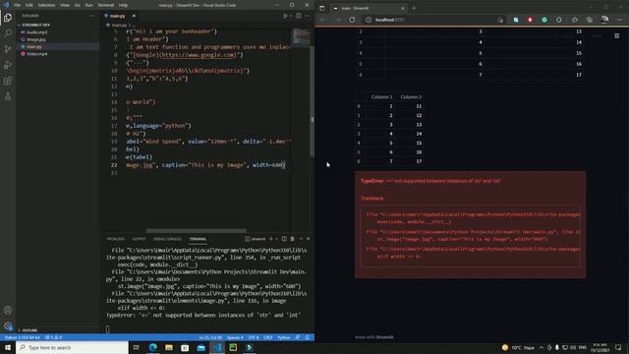Screen dimensions: 629x354
Task: Open the Run and Debug view
Action: 8,65
